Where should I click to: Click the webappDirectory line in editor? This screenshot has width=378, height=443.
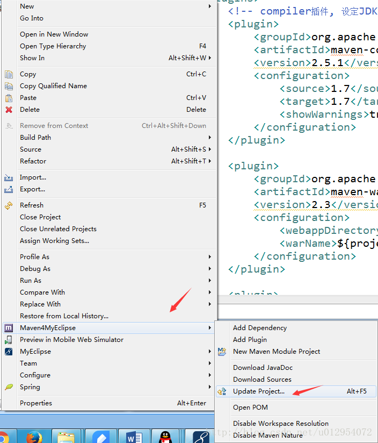(x=329, y=231)
